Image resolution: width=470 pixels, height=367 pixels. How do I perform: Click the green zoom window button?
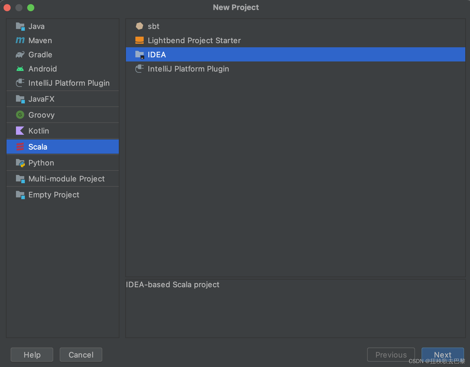[x=31, y=8]
